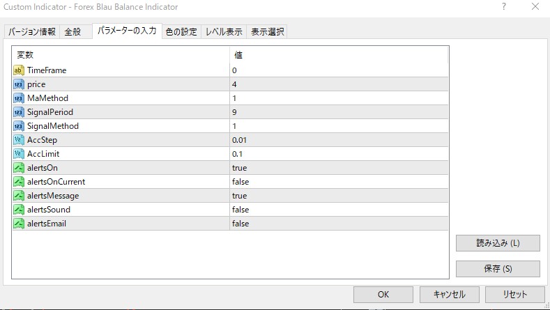Click the キャンセル button
This screenshot has height=310, width=550.
pos(450,295)
